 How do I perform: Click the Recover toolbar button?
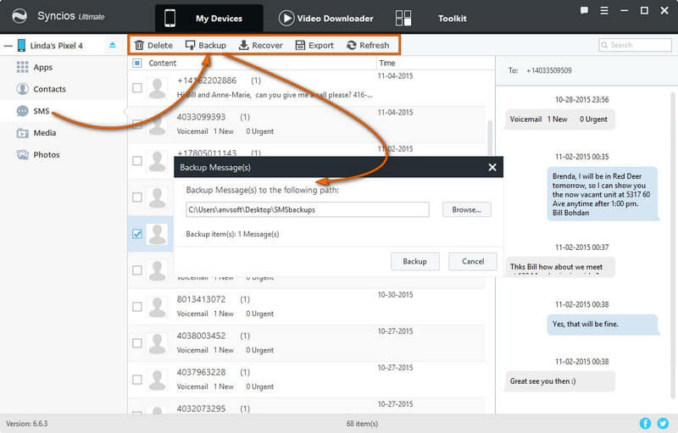(x=261, y=45)
